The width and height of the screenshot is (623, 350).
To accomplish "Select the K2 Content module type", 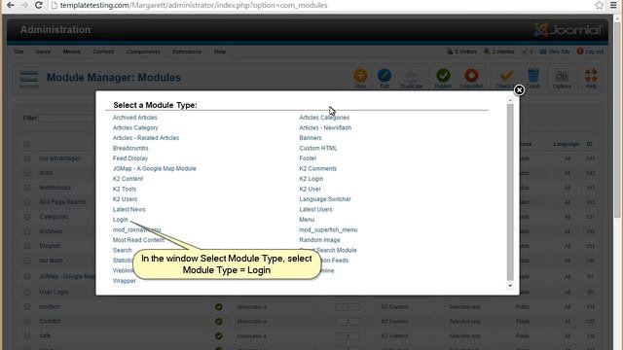I will pos(128,179).
